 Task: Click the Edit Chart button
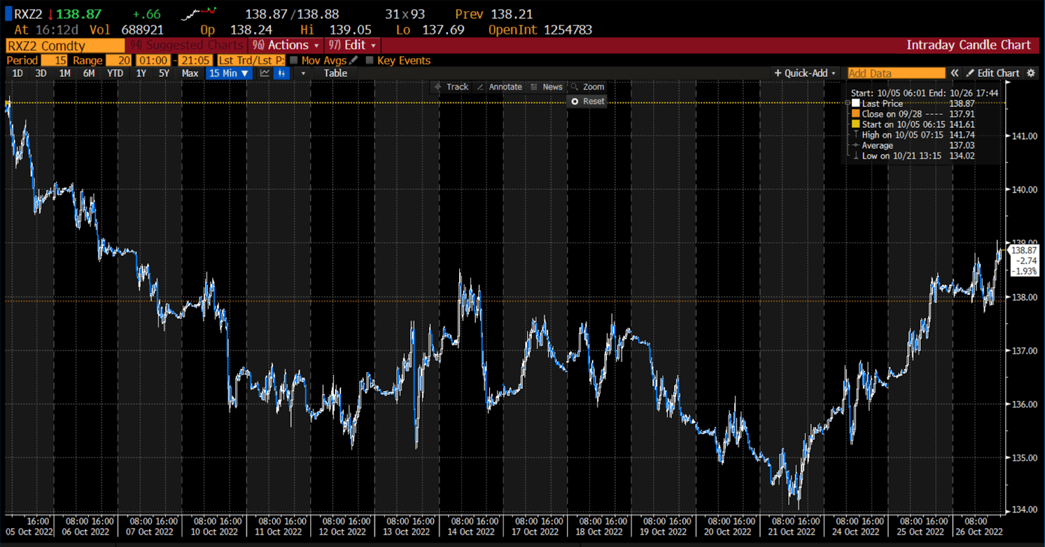pos(993,73)
